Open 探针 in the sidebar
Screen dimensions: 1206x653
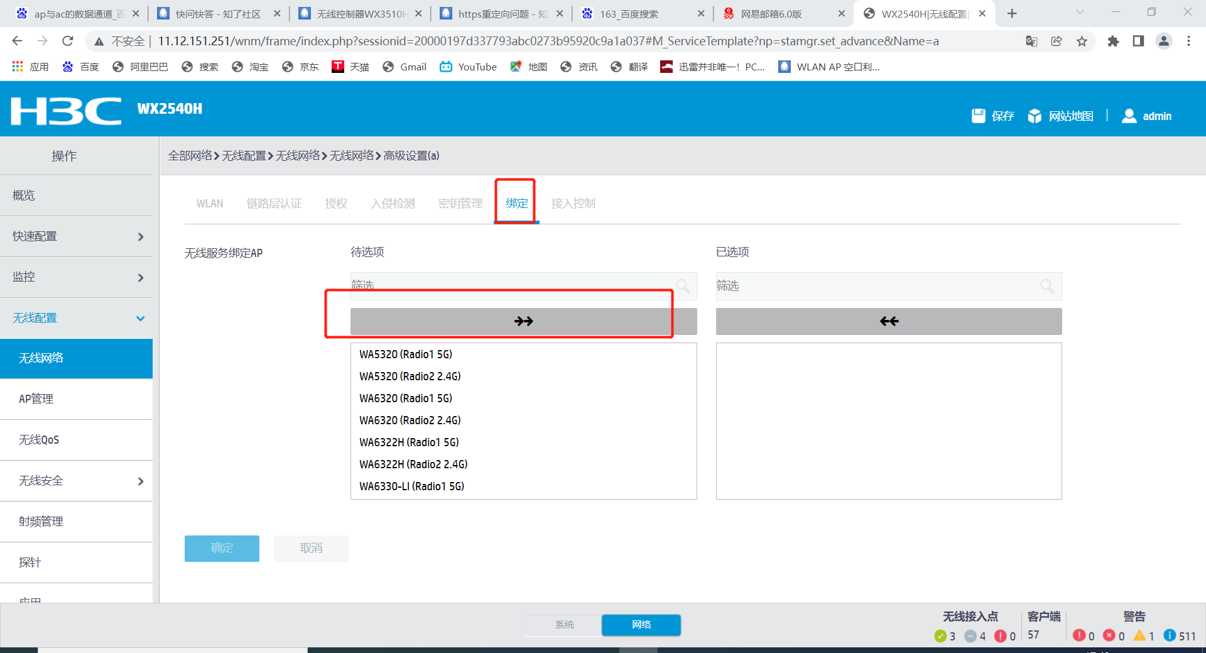pos(76,562)
